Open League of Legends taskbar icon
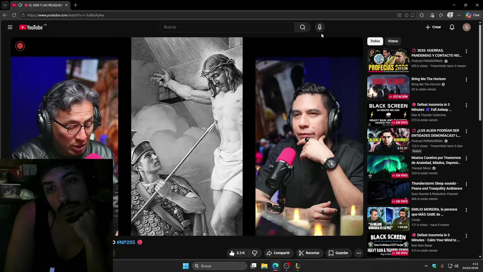 [x=297, y=266]
